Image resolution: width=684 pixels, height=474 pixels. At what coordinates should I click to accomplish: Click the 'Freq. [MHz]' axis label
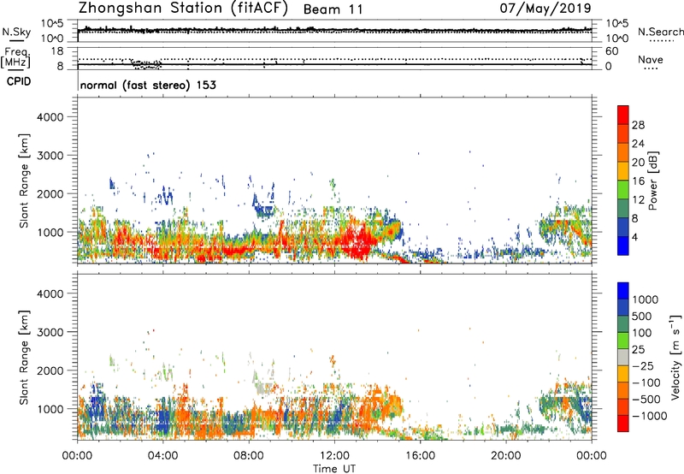click(16, 57)
